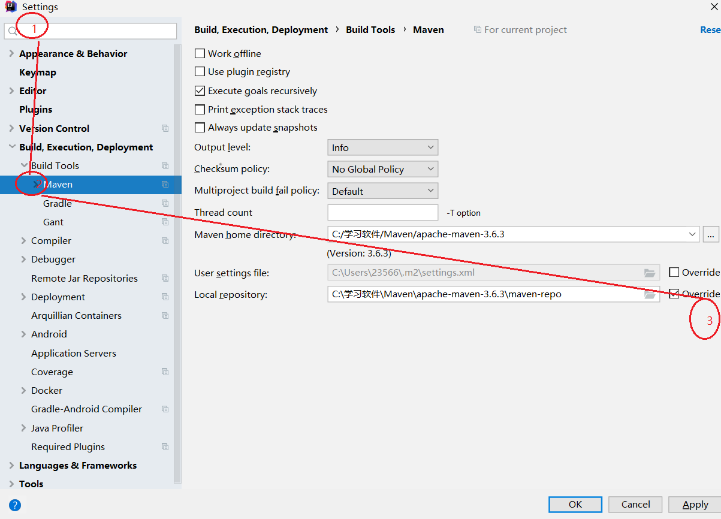Click the project-level icon on the Maven row
The height and width of the screenshot is (519, 721).
165,185
